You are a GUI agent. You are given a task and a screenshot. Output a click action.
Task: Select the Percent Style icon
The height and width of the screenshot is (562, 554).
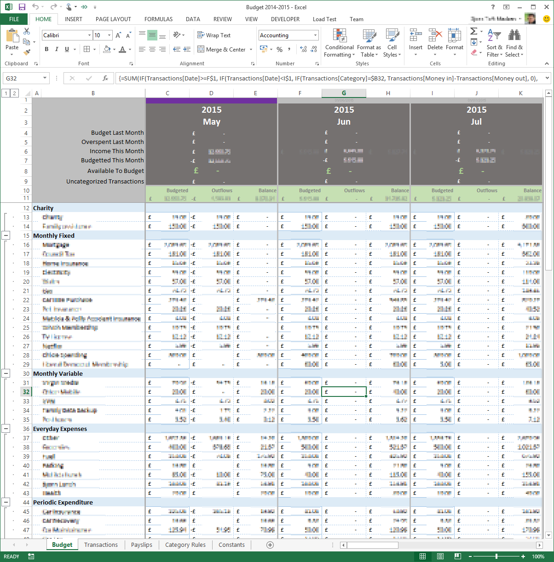[279, 49]
